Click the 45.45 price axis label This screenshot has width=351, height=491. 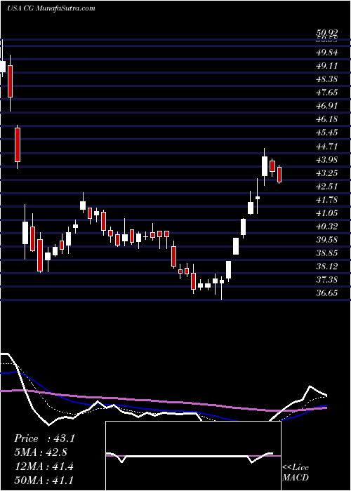click(327, 133)
